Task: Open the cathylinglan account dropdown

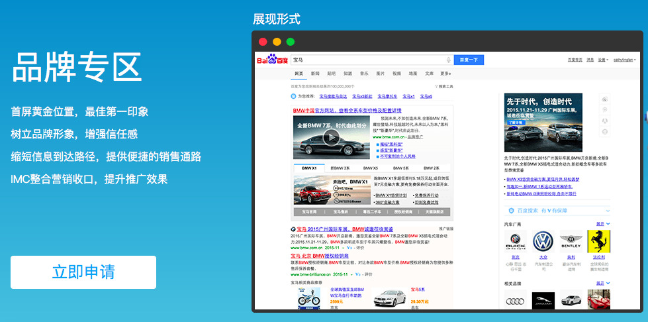Action: 624,60
